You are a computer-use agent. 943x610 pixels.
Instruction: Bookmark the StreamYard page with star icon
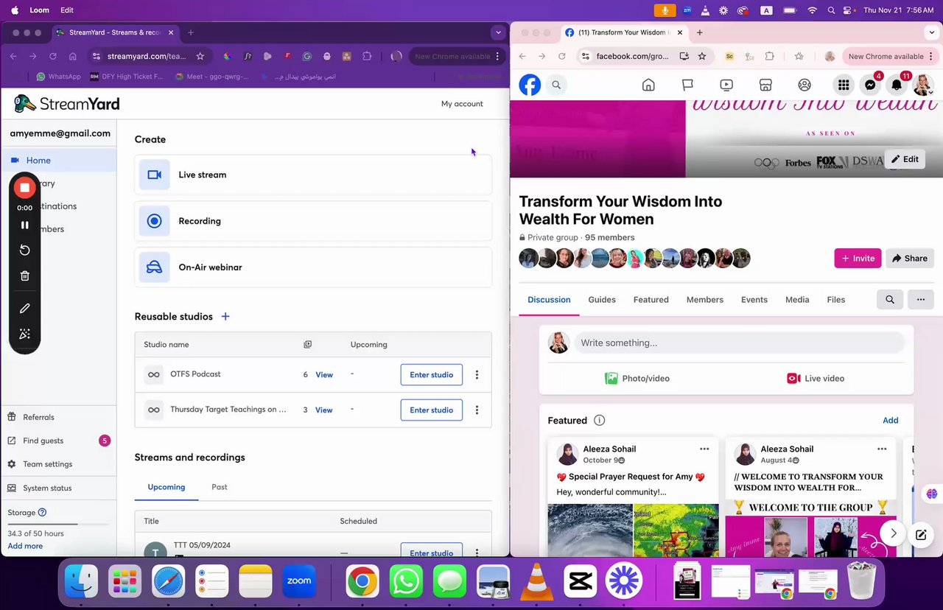(200, 56)
